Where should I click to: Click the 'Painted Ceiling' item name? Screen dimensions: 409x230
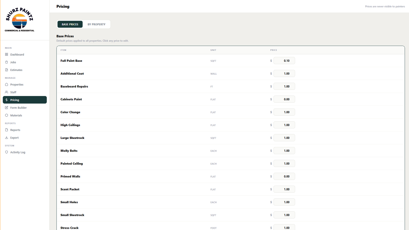click(x=72, y=164)
